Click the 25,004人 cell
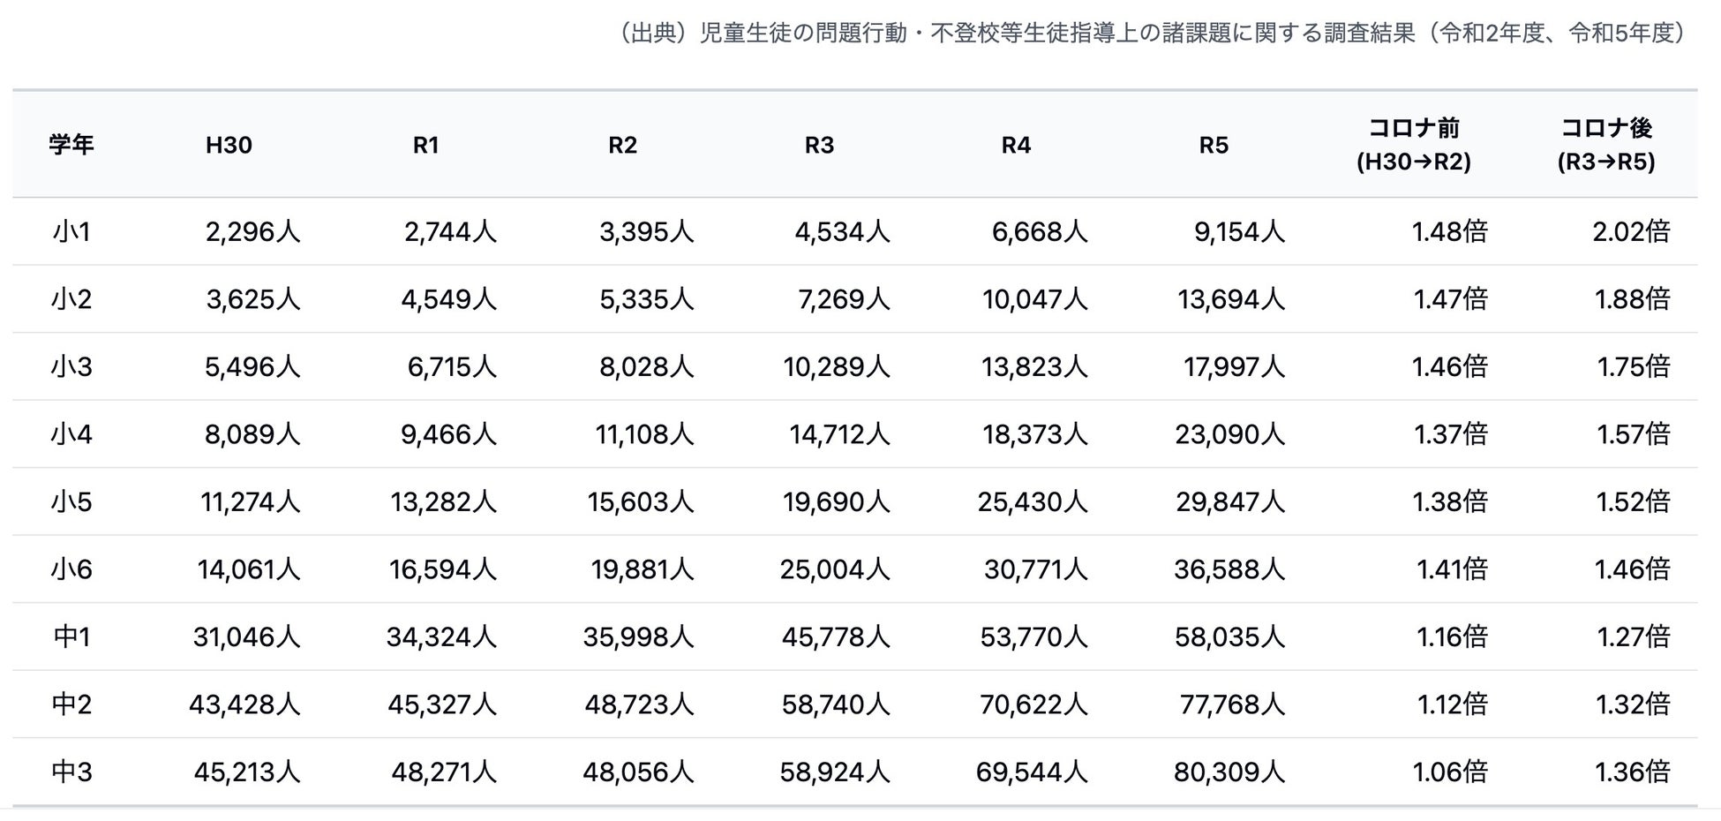Viewport: 1721px width, 821px height. (835, 569)
